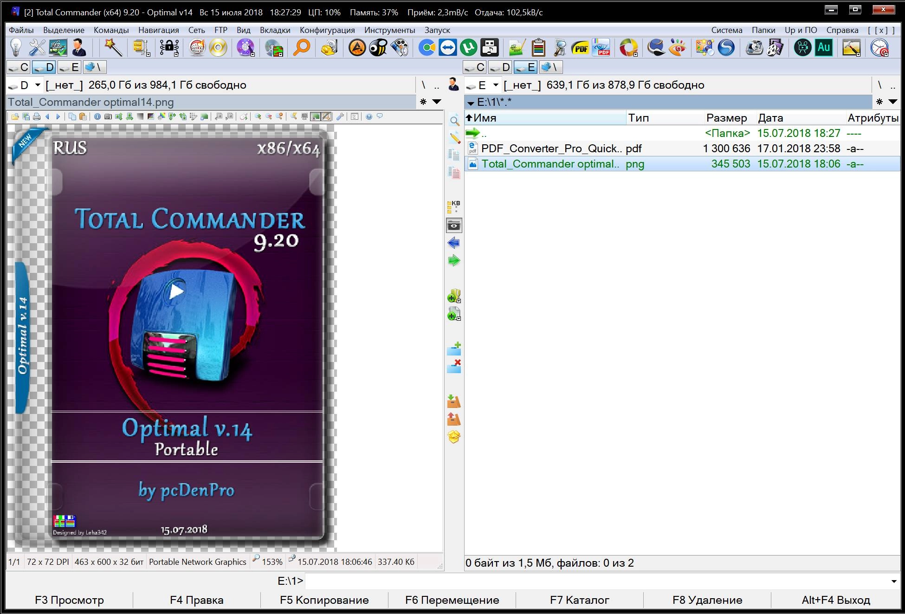Toggle the pressed paintbrush viewer button
905x614 pixels.
(326, 116)
